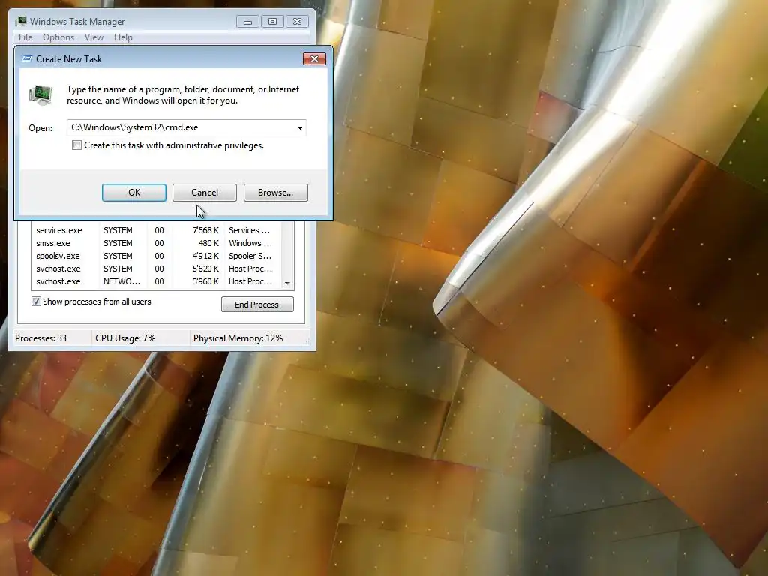Click the Processes: 33 status bar entry
This screenshot has width=768, height=576.
click(40, 338)
